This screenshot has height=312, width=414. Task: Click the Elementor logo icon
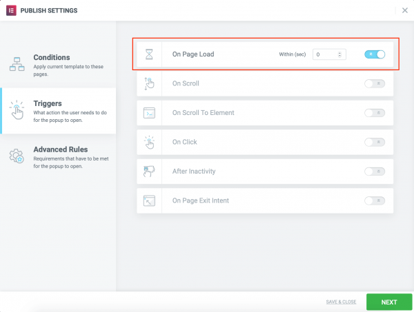point(11,10)
